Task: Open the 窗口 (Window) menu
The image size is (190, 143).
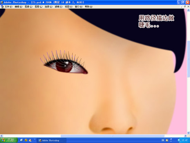Action: click(79, 7)
